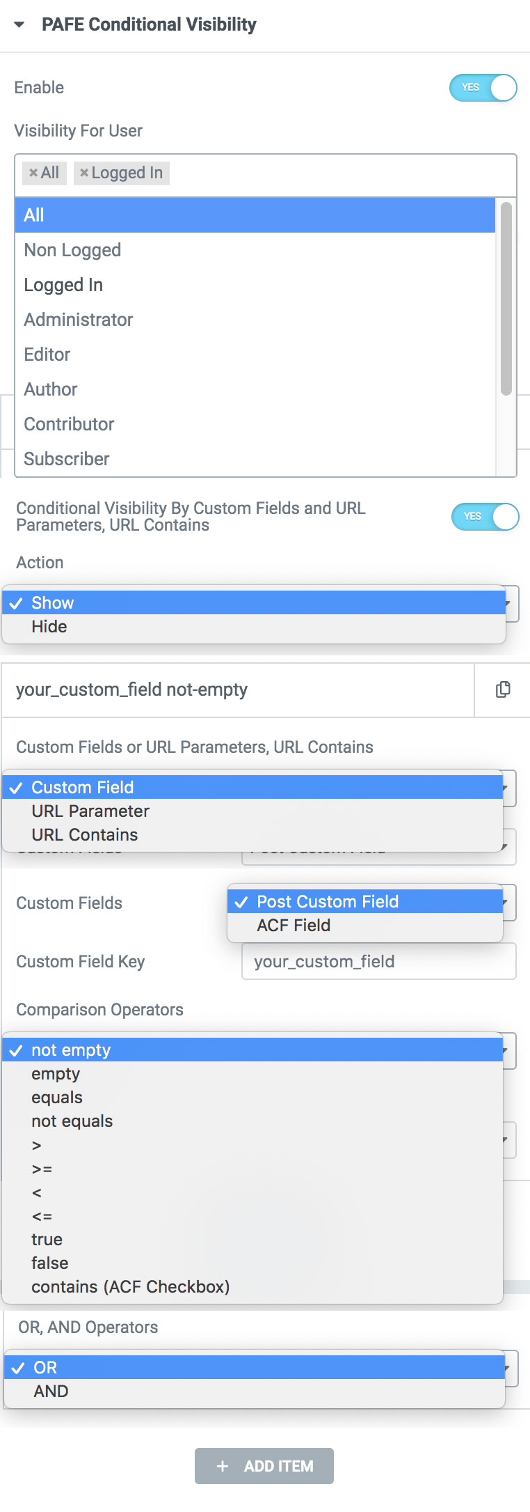Choose "AND" in OR, AND Operators
Image resolution: width=530 pixels, height=1512 pixels.
(x=50, y=1391)
